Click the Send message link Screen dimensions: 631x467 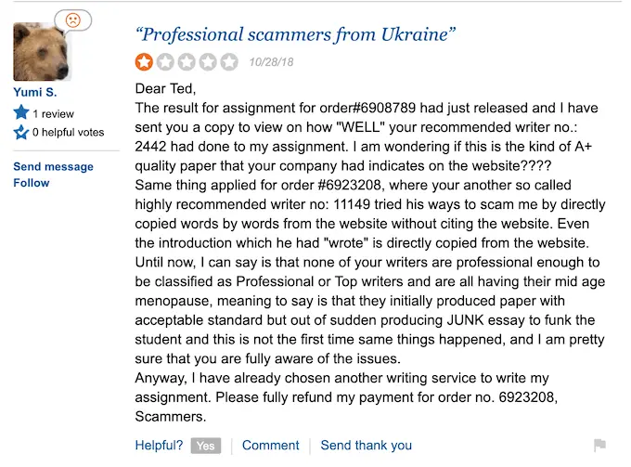click(53, 167)
